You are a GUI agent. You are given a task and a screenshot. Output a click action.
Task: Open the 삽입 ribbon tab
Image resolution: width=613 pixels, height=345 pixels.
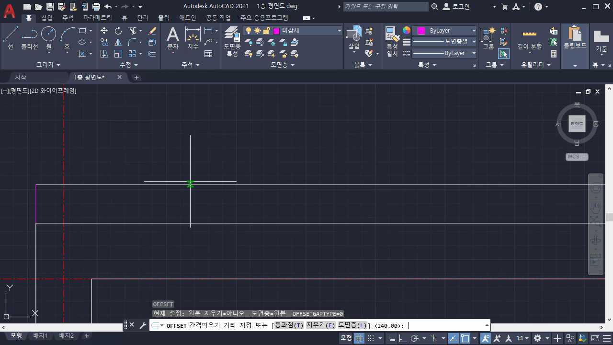pyautogui.click(x=47, y=18)
